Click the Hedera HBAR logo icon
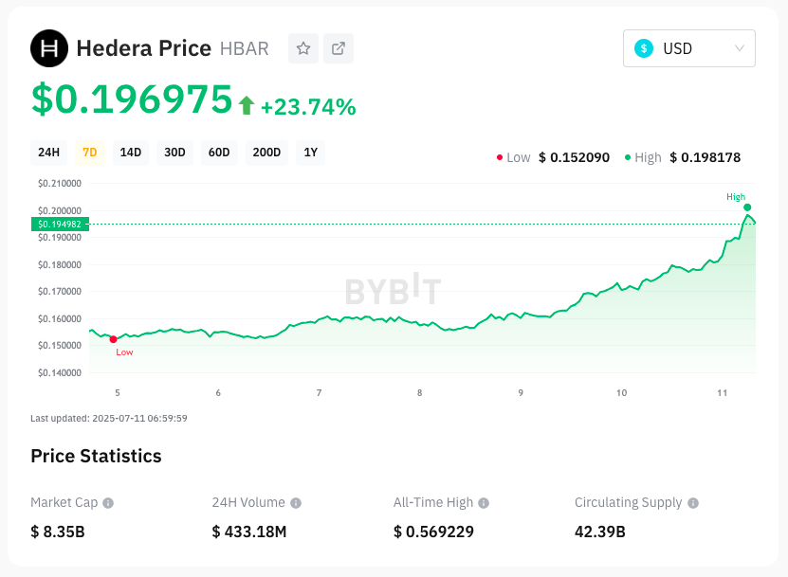788x577 pixels. (x=49, y=48)
